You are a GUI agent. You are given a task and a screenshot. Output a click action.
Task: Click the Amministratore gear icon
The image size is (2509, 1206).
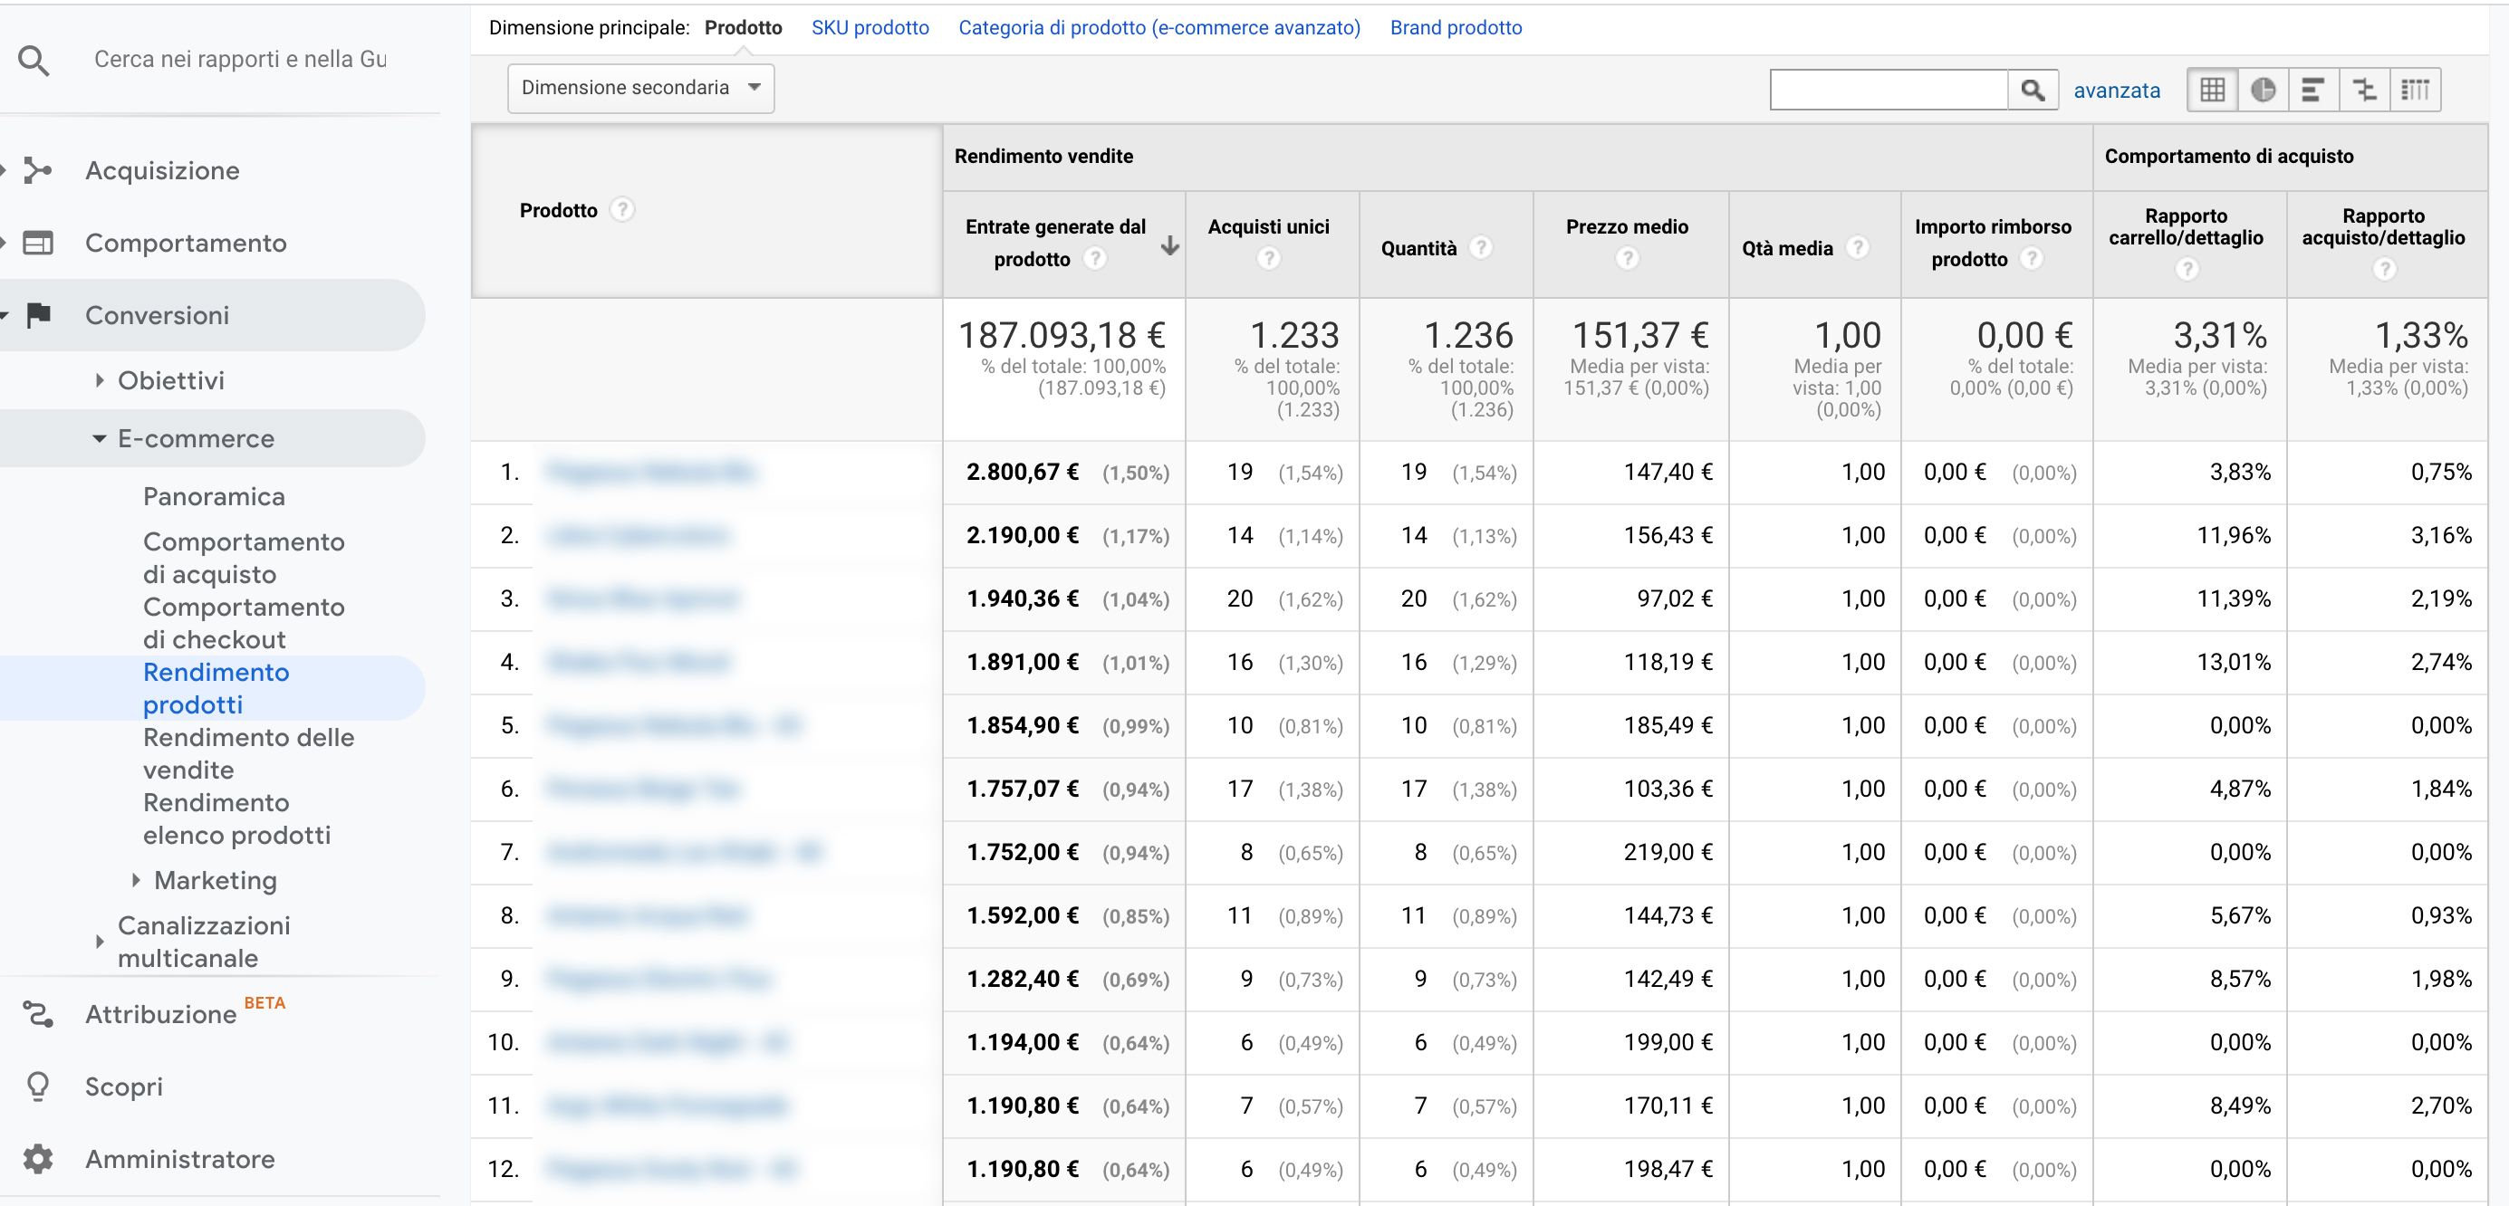38,1158
